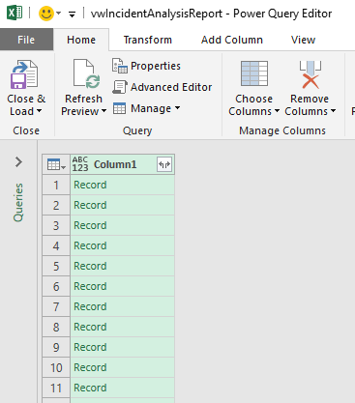Click the ABC123 data type icon
The height and width of the screenshot is (403, 355).
pyautogui.click(x=80, y=164)
